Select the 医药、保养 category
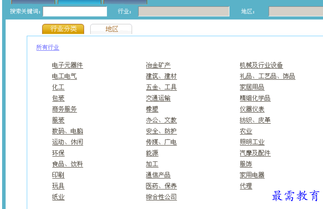Viewport: 323px width, 209px height. [x=161, y=186]
